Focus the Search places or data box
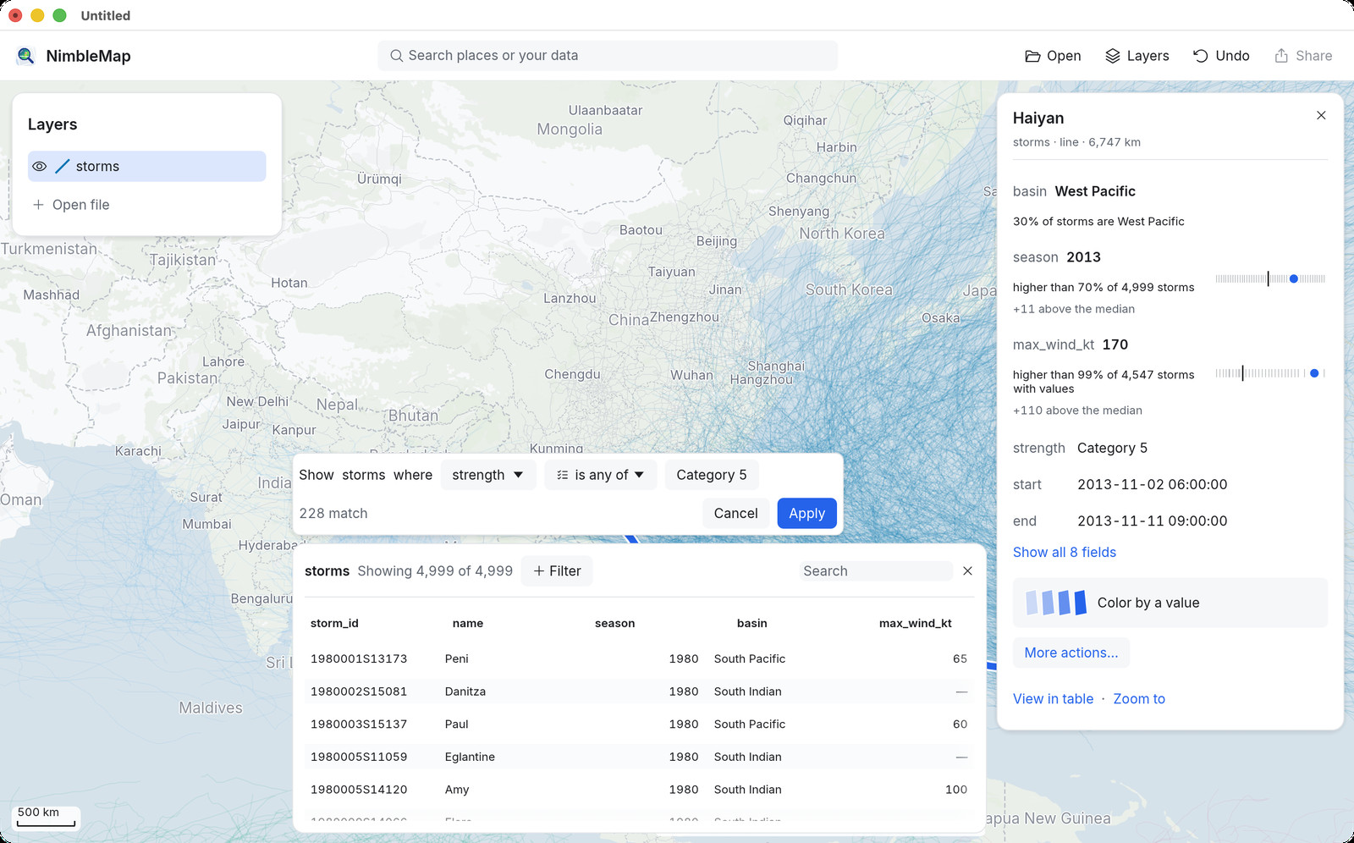 608,56
